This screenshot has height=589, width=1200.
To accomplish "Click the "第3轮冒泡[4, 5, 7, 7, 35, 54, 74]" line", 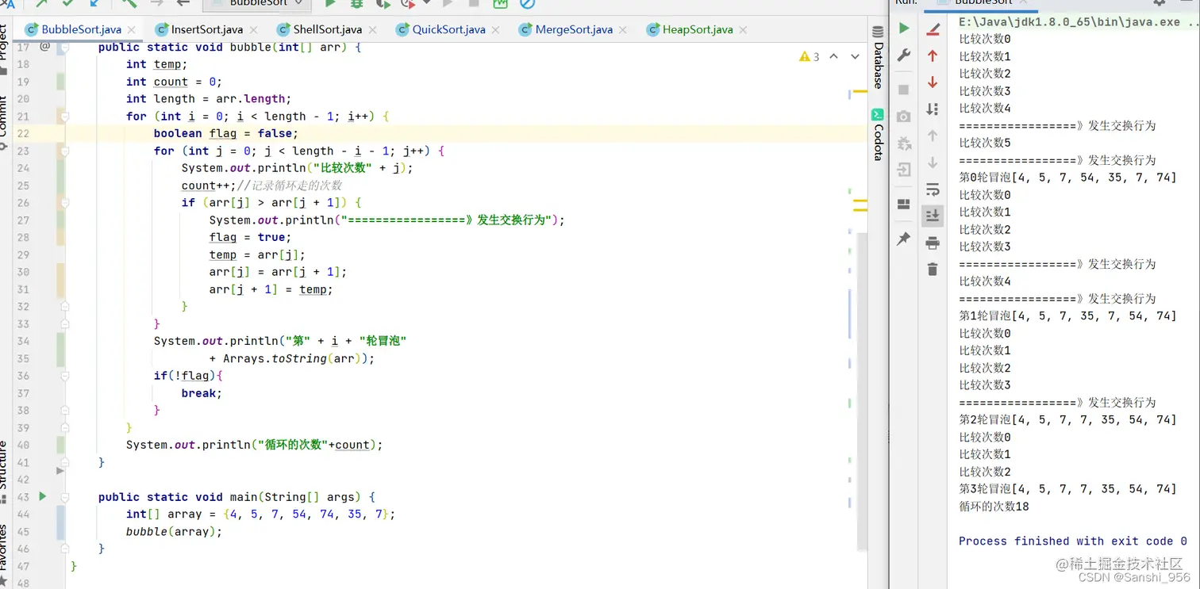I will pos(1067,488).
